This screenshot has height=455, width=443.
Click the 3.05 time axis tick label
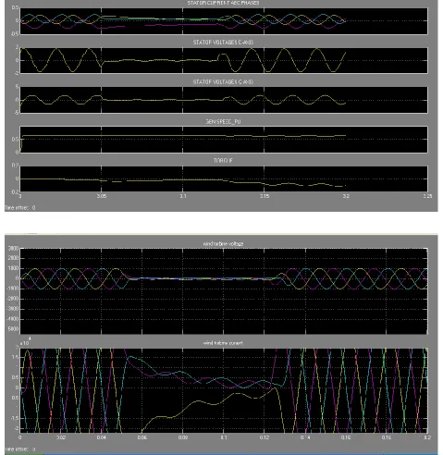tap(102, 196)
